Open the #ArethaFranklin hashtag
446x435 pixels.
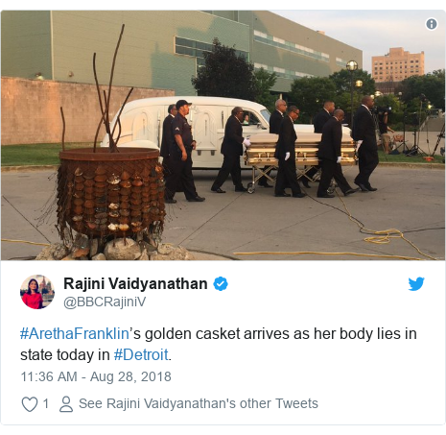click(x=75, y=333)
